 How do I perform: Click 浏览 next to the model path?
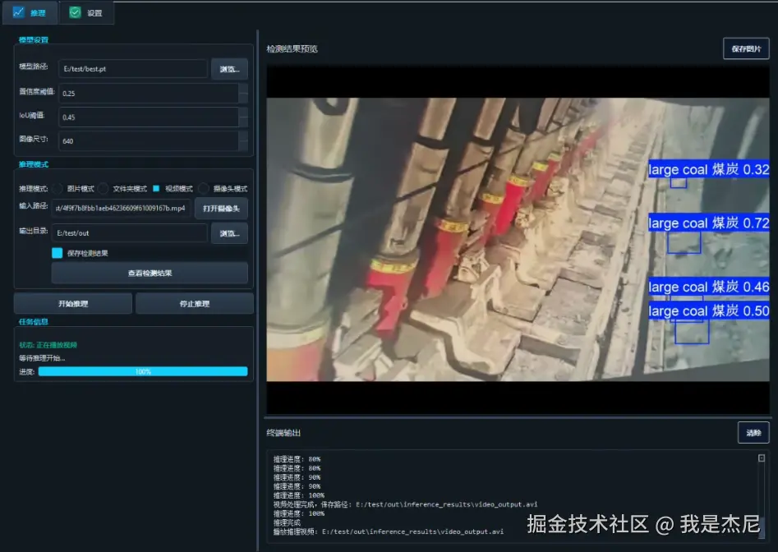coord(230,68)
